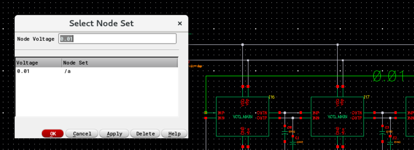Click the Node Set column header
This screenshot has height=150, width=414.
point(120,63)
